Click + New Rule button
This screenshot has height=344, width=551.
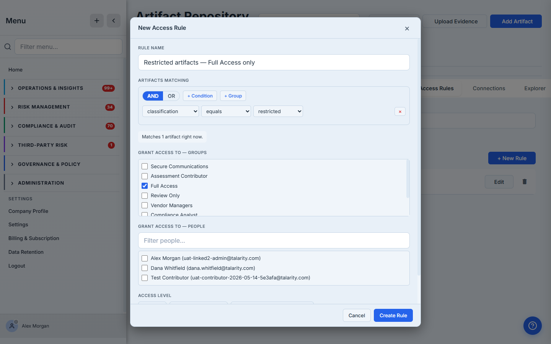512,158
